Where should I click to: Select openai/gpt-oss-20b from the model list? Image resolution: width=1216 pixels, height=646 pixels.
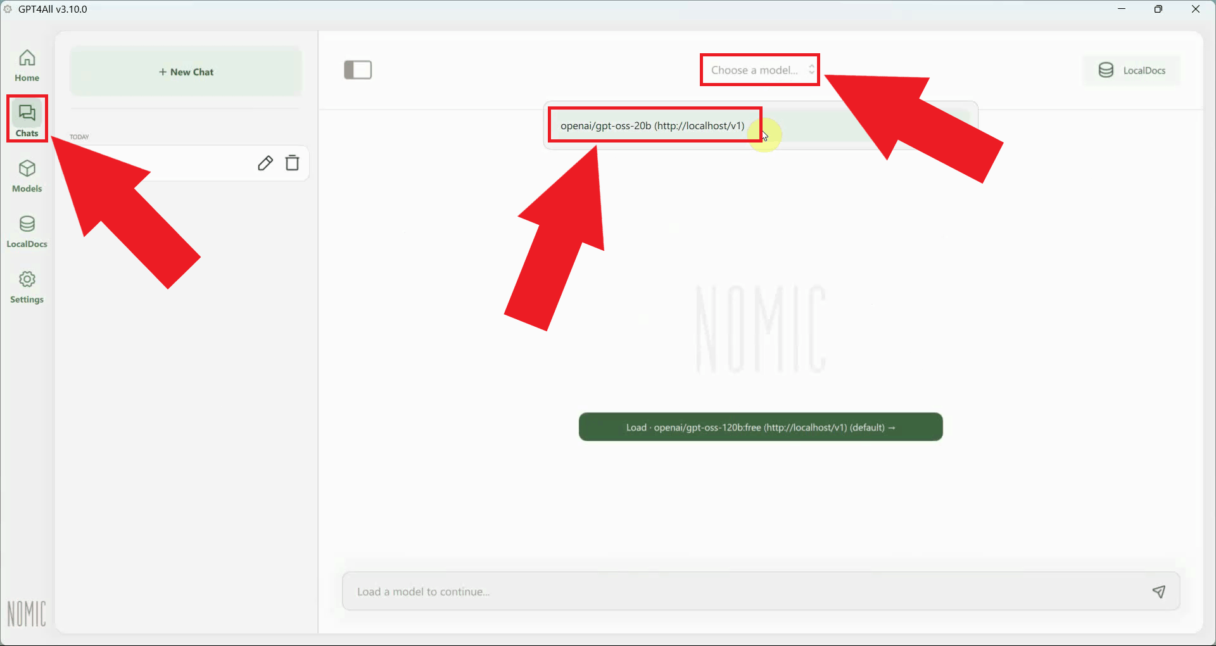pyautogui.click(x=652, y=125)
